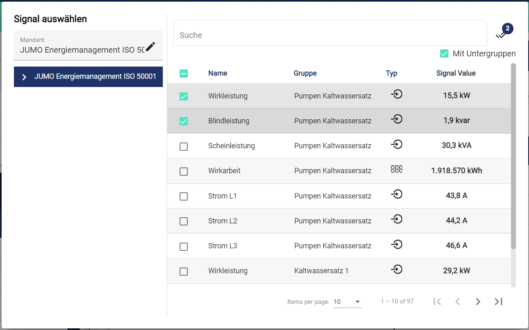The height and width of the screenshot is (330, 529).
Task: Click the type icon in Strom L1 row
Action: [x=396, y=194]
